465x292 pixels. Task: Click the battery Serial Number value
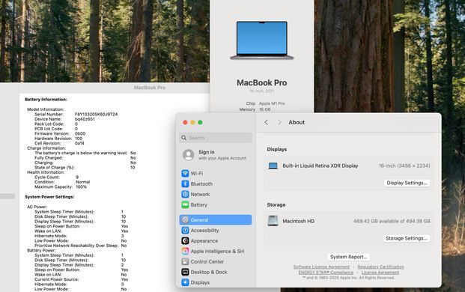(x=96, y=114)
